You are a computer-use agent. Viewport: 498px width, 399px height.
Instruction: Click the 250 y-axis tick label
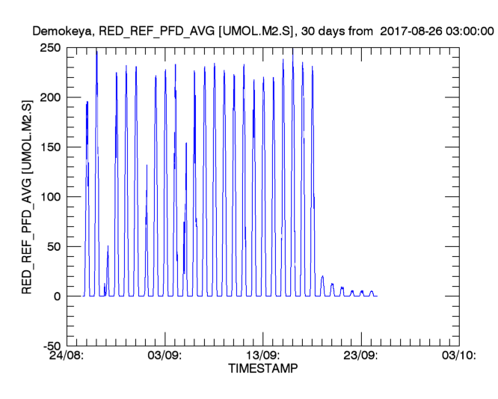(x=51, y=48)
